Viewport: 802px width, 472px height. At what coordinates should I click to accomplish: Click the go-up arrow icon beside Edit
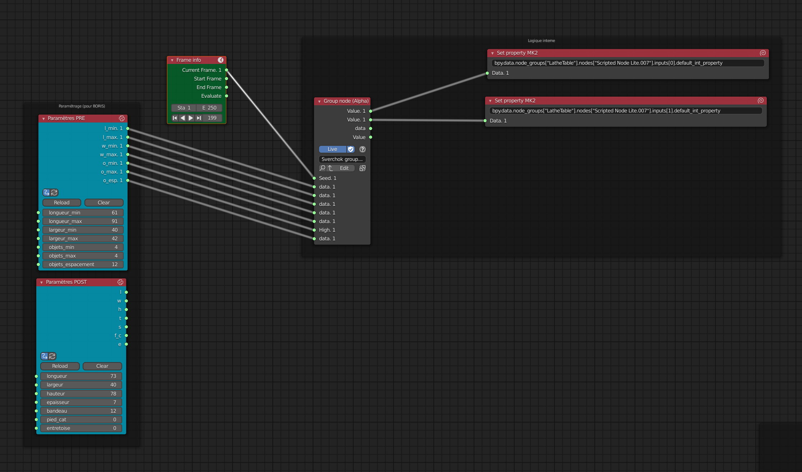pos(329,168)
